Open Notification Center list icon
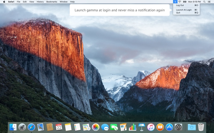Screen dimensions: 214x133 [209, 2]
